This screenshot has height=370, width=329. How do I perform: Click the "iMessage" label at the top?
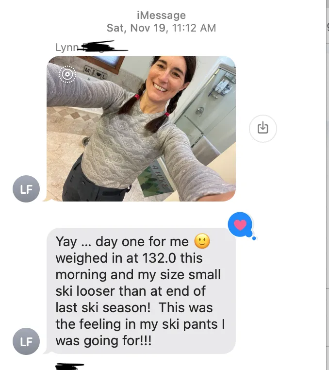tap(161, 16)
